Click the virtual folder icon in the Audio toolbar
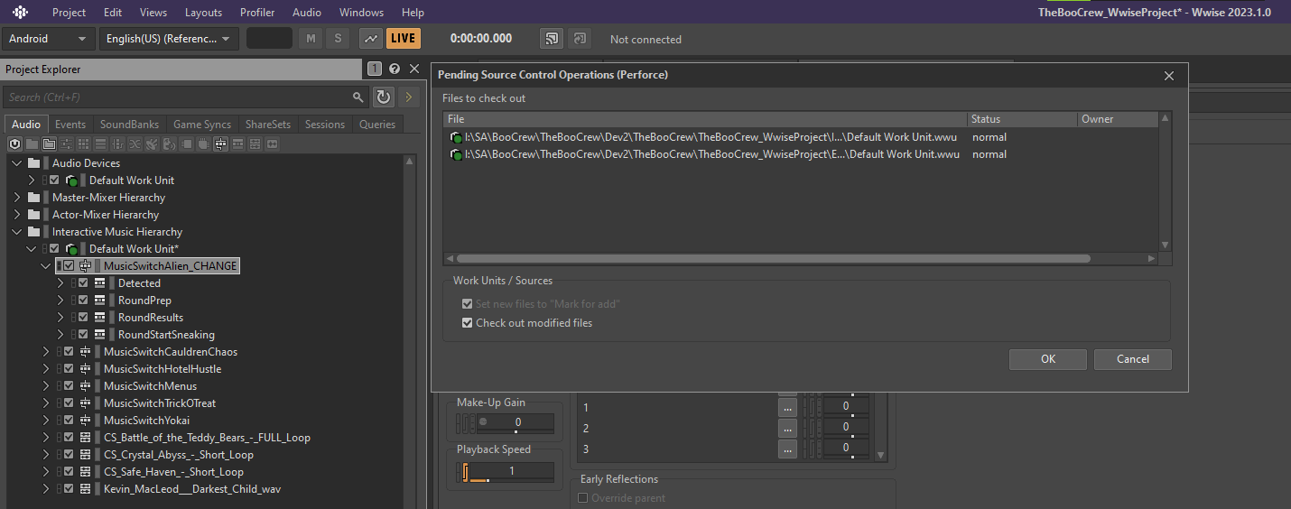1291x509 pixels. click(49, 144)
